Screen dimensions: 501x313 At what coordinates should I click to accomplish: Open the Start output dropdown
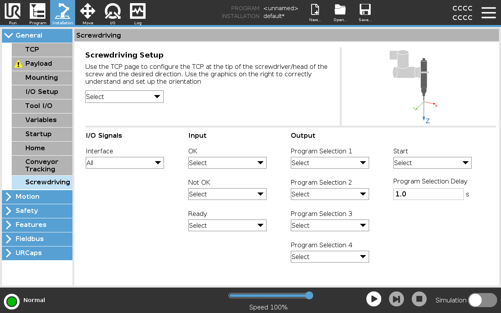(432, 163)
